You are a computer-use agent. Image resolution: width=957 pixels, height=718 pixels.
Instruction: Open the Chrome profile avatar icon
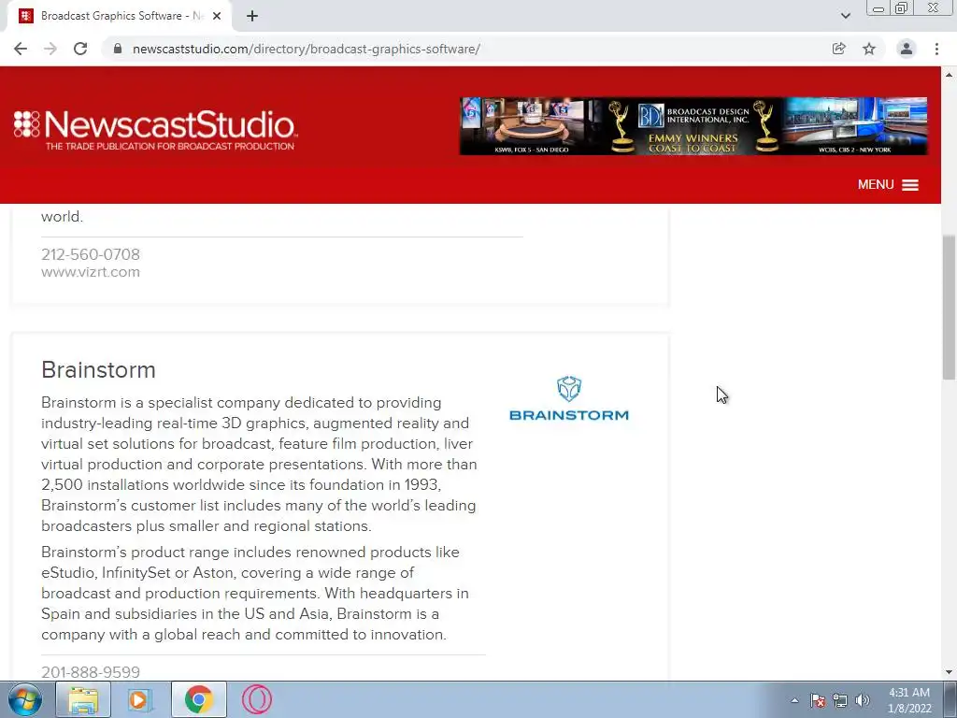(x=907, y=49)
